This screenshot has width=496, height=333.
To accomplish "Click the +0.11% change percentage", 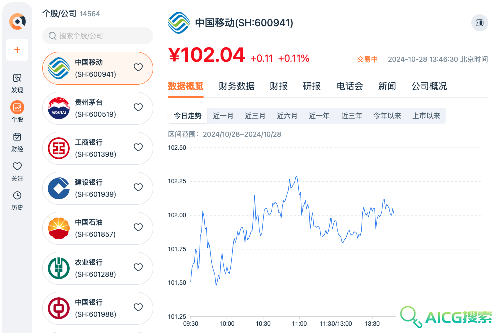I will (x=294, y=58).
